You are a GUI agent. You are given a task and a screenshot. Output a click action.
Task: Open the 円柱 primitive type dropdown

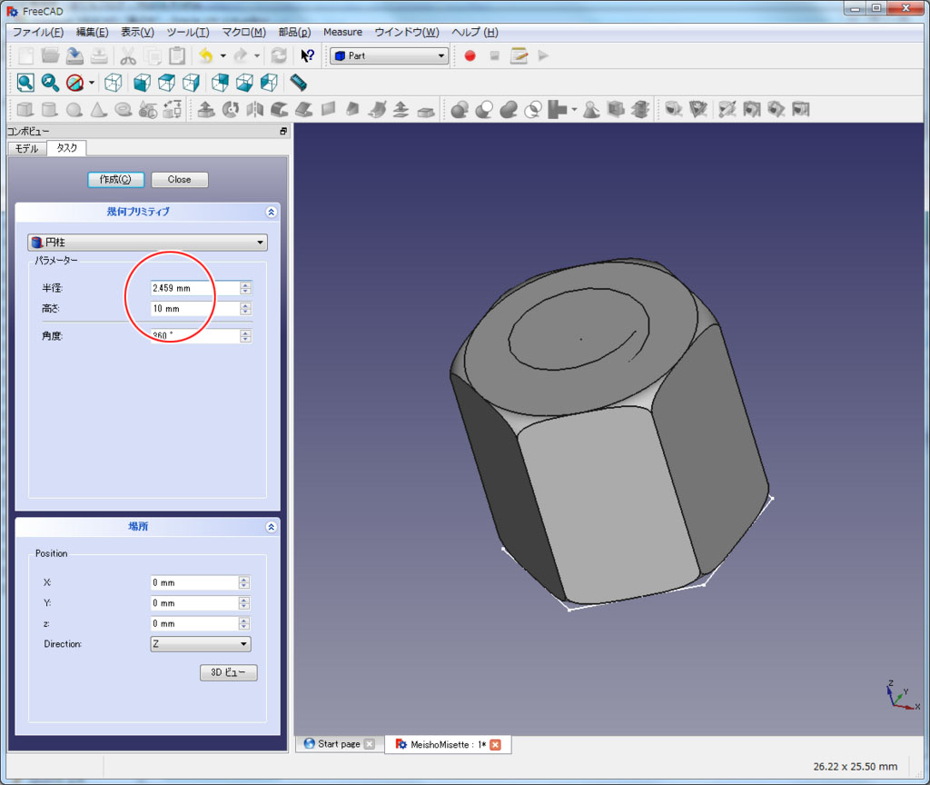tap(147, 242)
